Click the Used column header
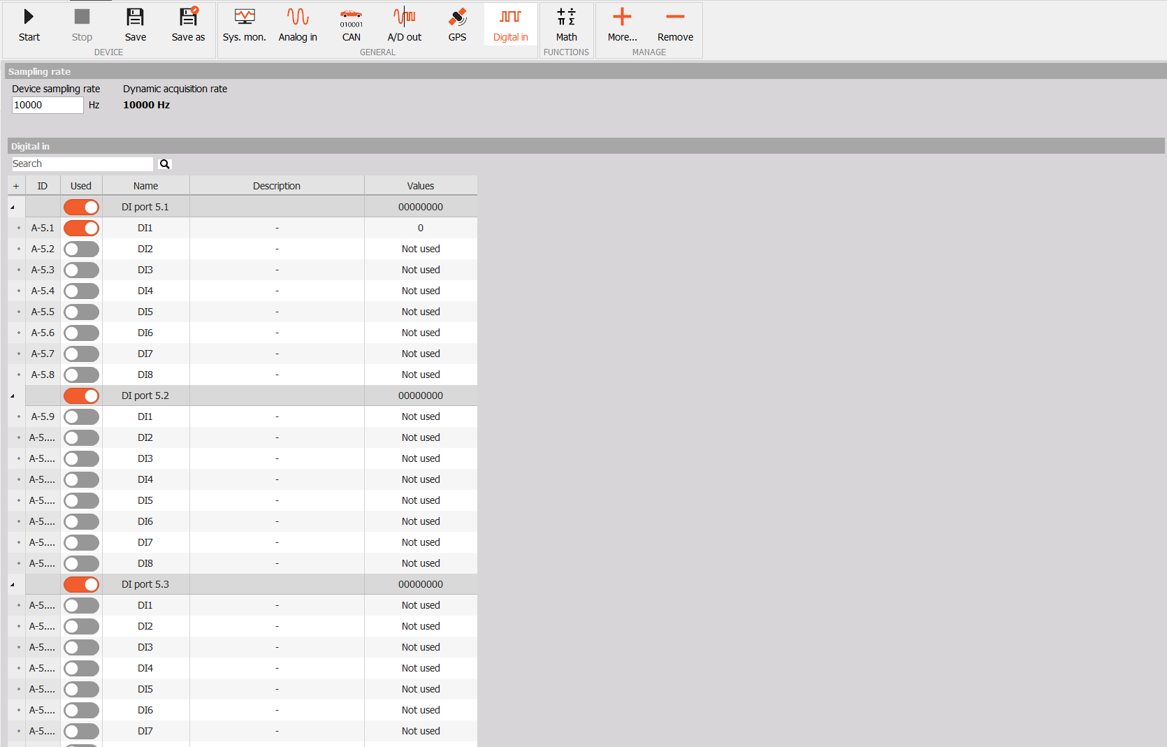This screenshot has height=747, width=1167. [81, 186]
